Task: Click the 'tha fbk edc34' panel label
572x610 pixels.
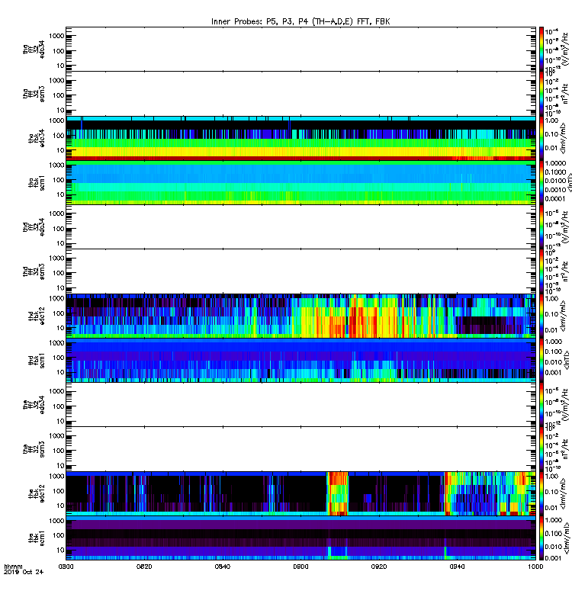Action: click(36, 138)
